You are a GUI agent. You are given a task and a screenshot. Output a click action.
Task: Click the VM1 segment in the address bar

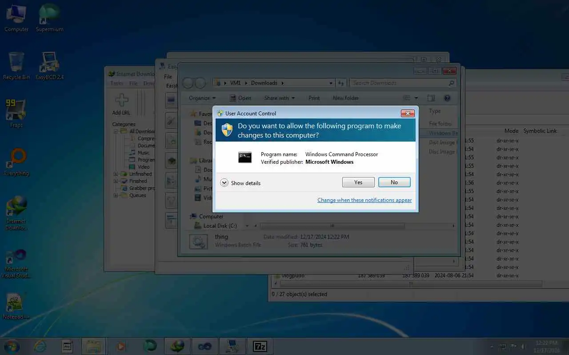[x=235, y=83]
